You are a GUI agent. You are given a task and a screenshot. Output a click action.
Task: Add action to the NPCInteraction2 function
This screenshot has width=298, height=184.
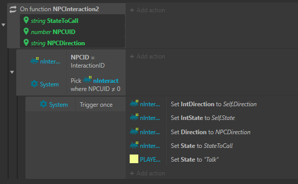[x=147, y=10]
